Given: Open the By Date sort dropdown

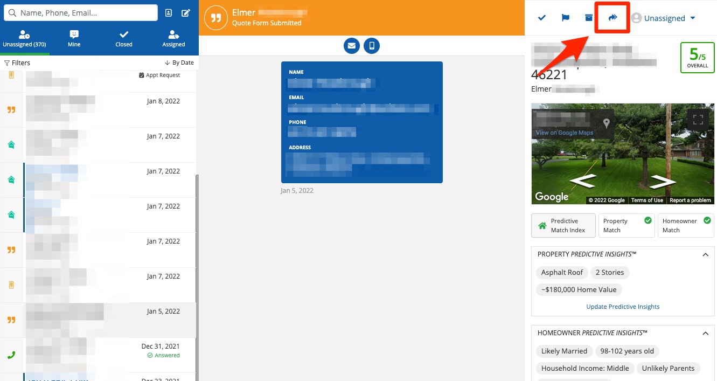Looking at the screenshot, I should [179, 63].
